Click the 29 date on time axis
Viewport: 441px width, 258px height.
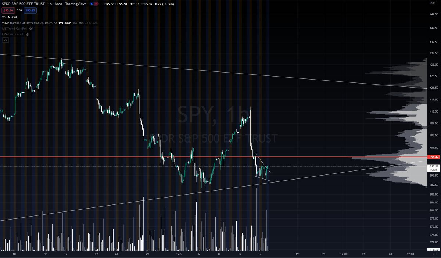pyautogui.click(x=147, y=254)
